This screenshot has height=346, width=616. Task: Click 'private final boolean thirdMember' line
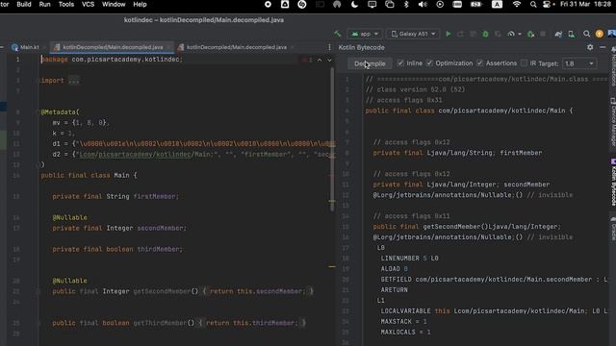click(x=117, y=250)
